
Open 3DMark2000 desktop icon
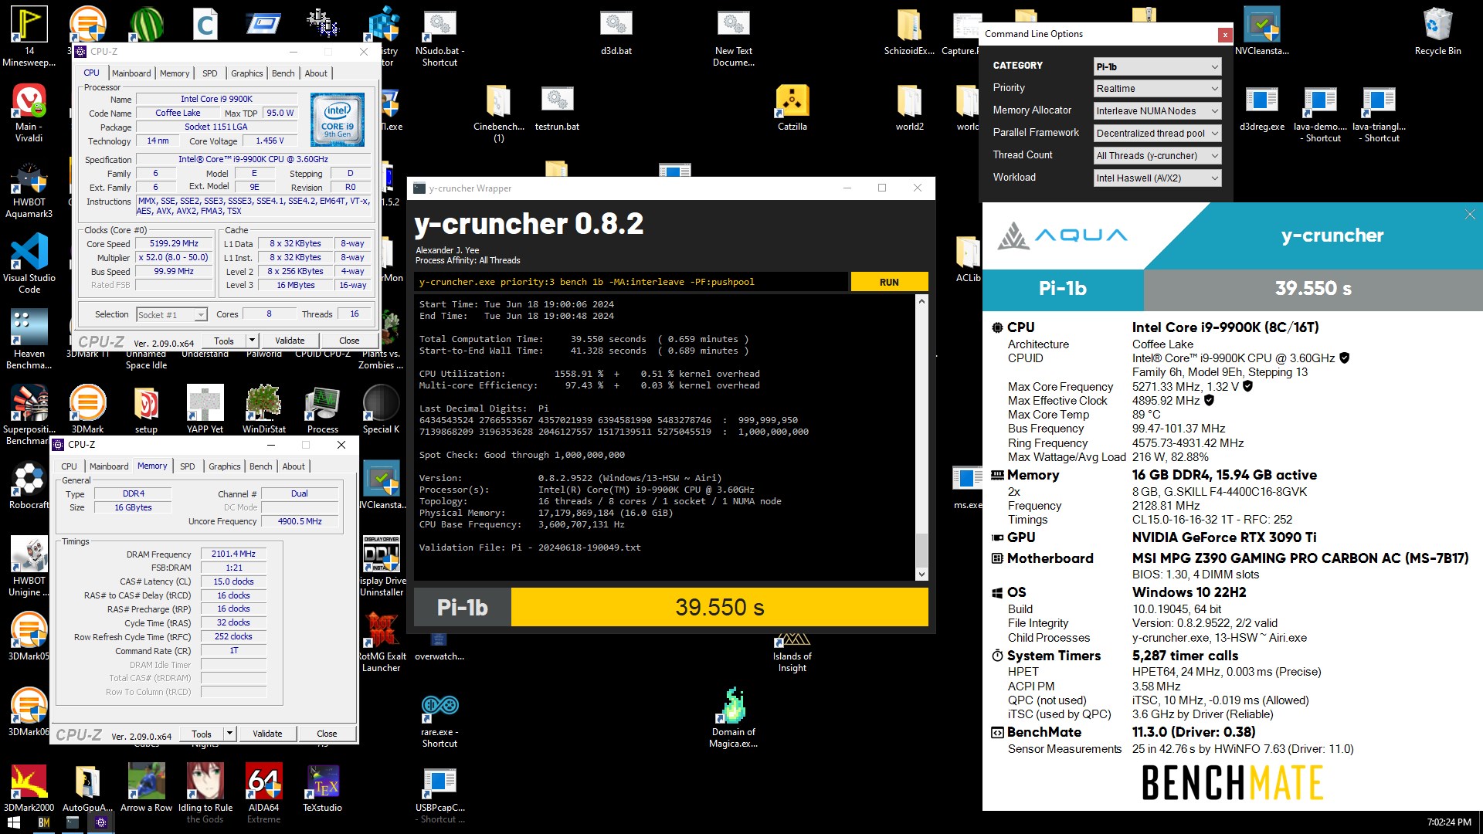point(29,788)
